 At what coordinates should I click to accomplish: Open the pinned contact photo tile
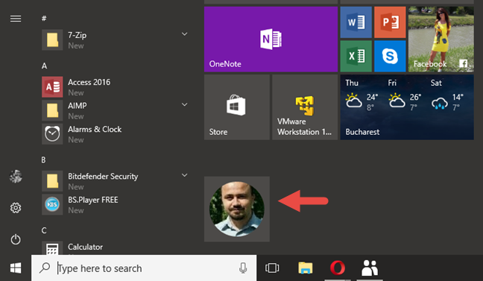pyautogui.click(x=237, y=209)
